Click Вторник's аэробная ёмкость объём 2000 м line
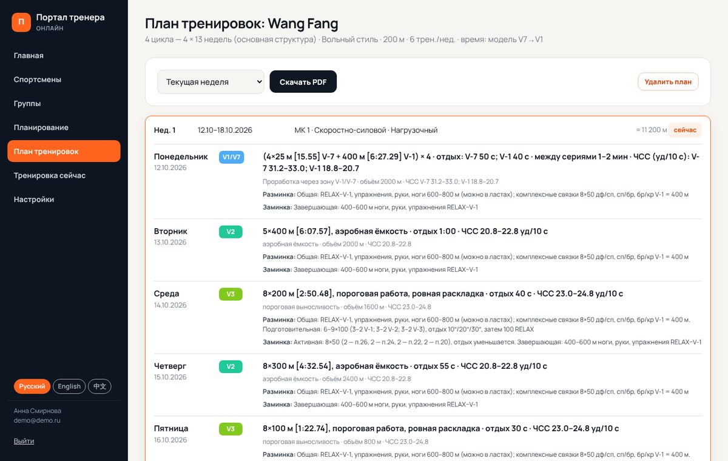This screenshot has height=461, width=728. 337,244
